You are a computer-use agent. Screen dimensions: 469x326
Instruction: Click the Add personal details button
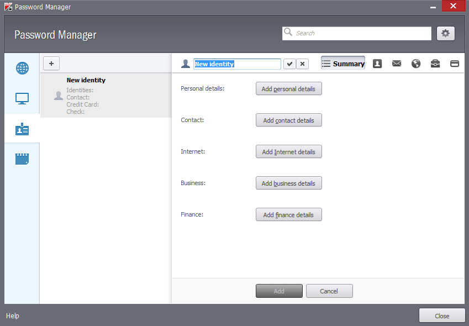point(289,89)
